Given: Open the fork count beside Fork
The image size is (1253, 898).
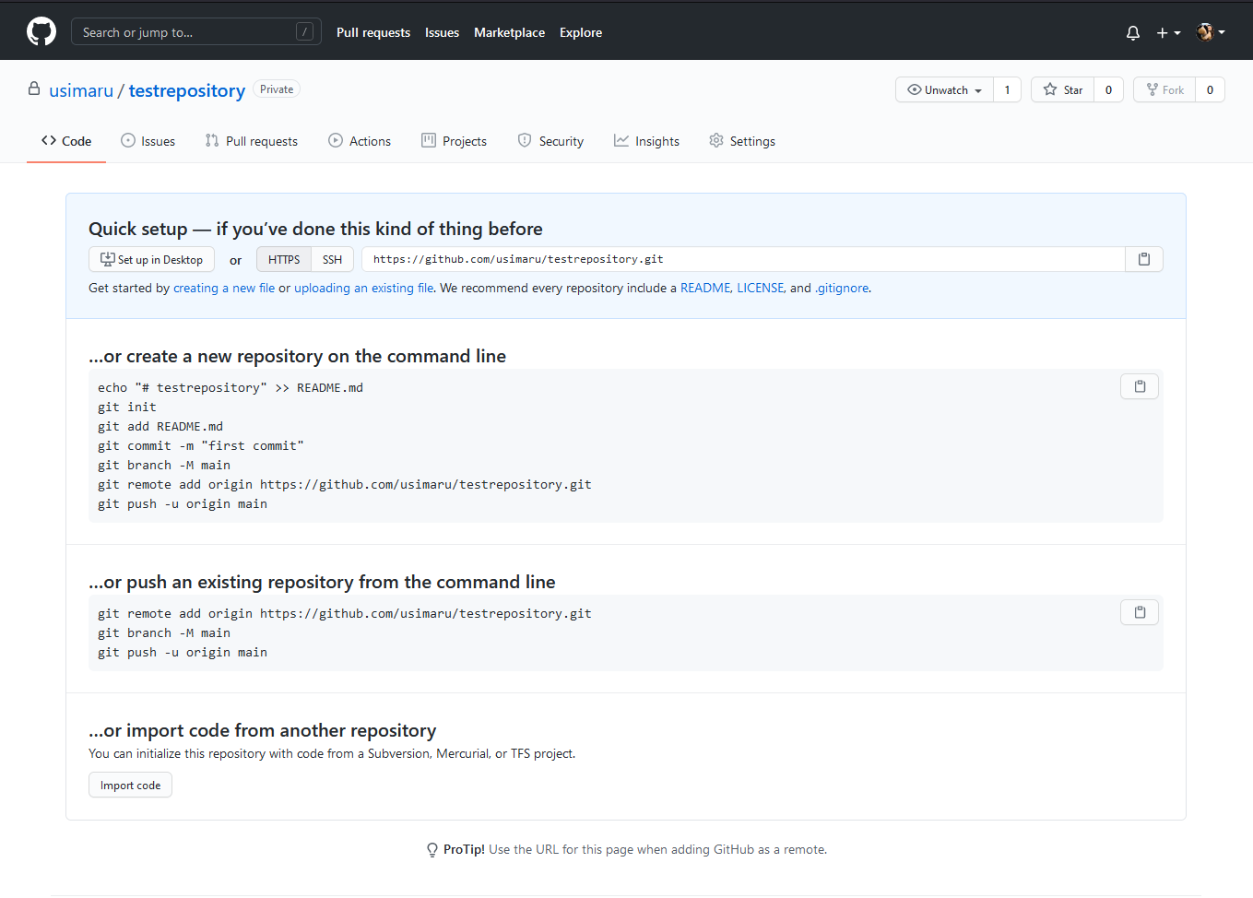Looking at the screenshot, I should point(1210,89).
